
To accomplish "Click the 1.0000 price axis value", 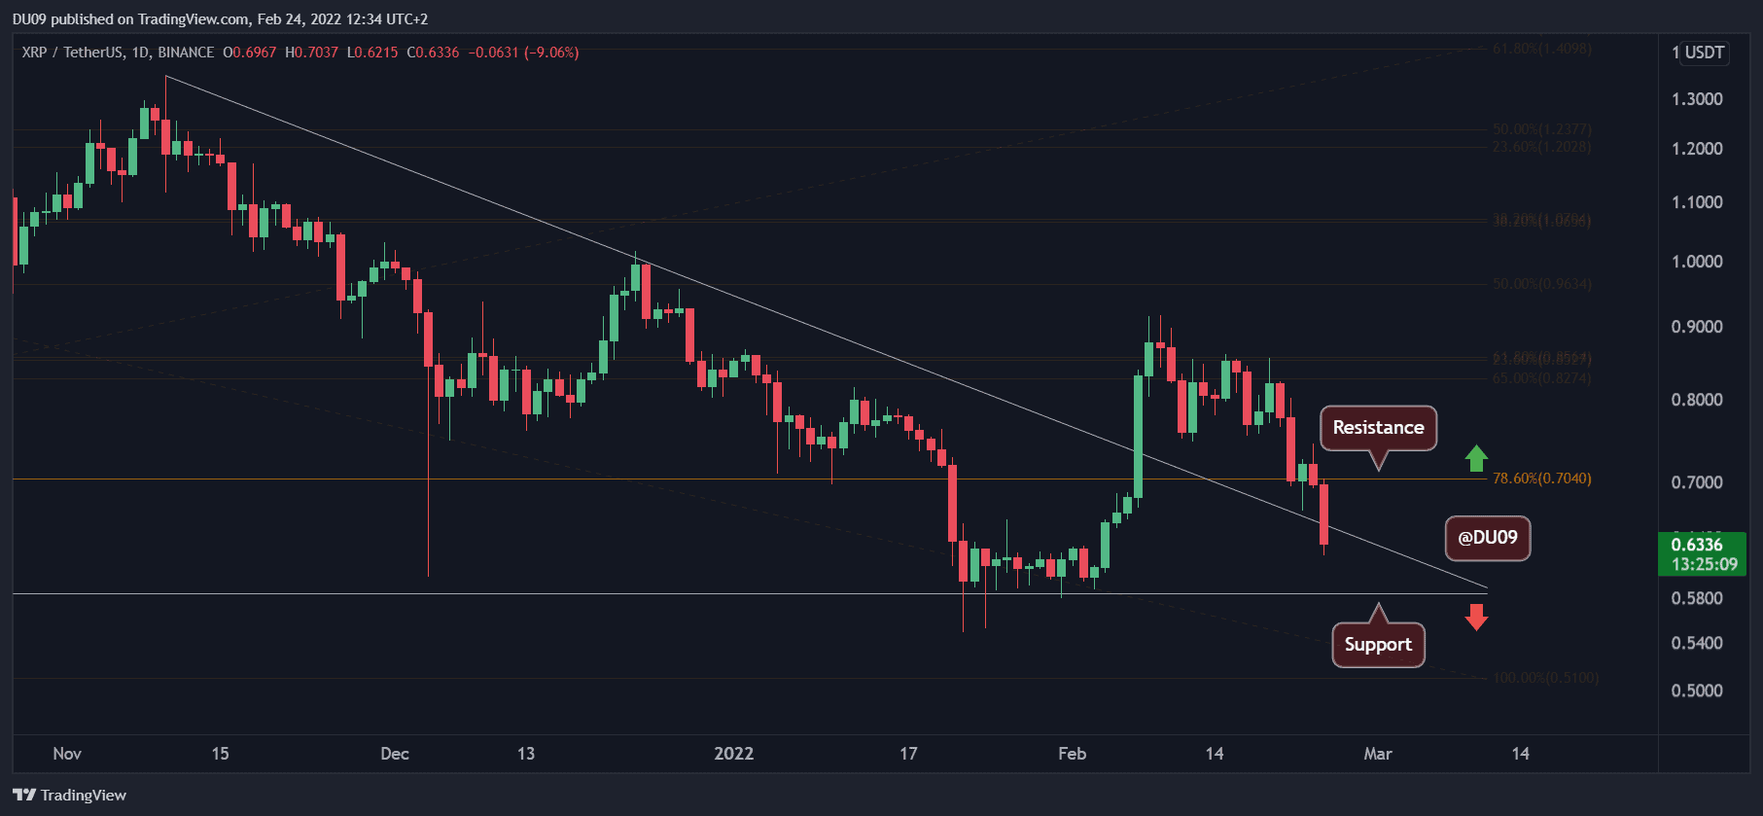I will (1697, 262).
